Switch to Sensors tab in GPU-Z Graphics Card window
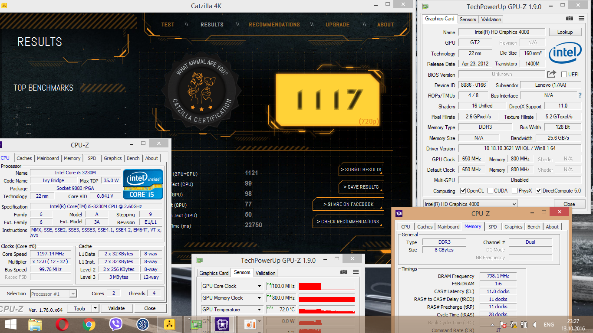Image resolution: width=593 pixels, height=333 pixels. tap(468, 19)
